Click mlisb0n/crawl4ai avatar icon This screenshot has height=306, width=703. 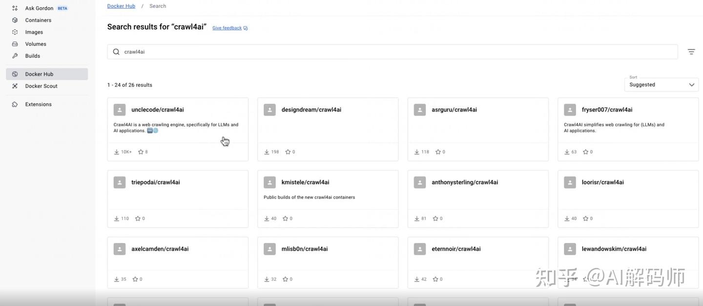pos(269,249)
